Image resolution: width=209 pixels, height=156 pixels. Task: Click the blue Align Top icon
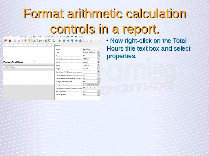pos(72,41)
